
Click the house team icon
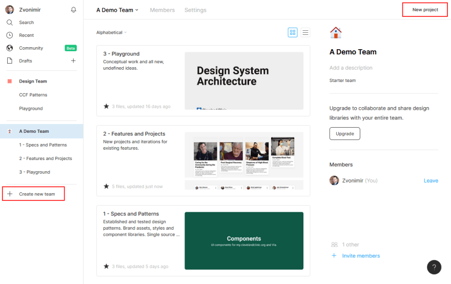[336, 32]
